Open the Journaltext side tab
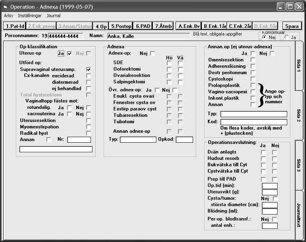Image resolution: width=306 pixels, height=242 pixels. coord(299,215)
